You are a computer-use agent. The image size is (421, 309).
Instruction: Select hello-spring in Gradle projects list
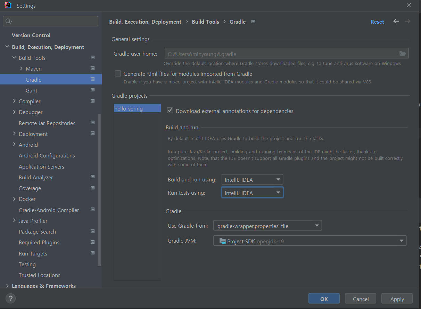pyautogui.click(x=137, y=108)
